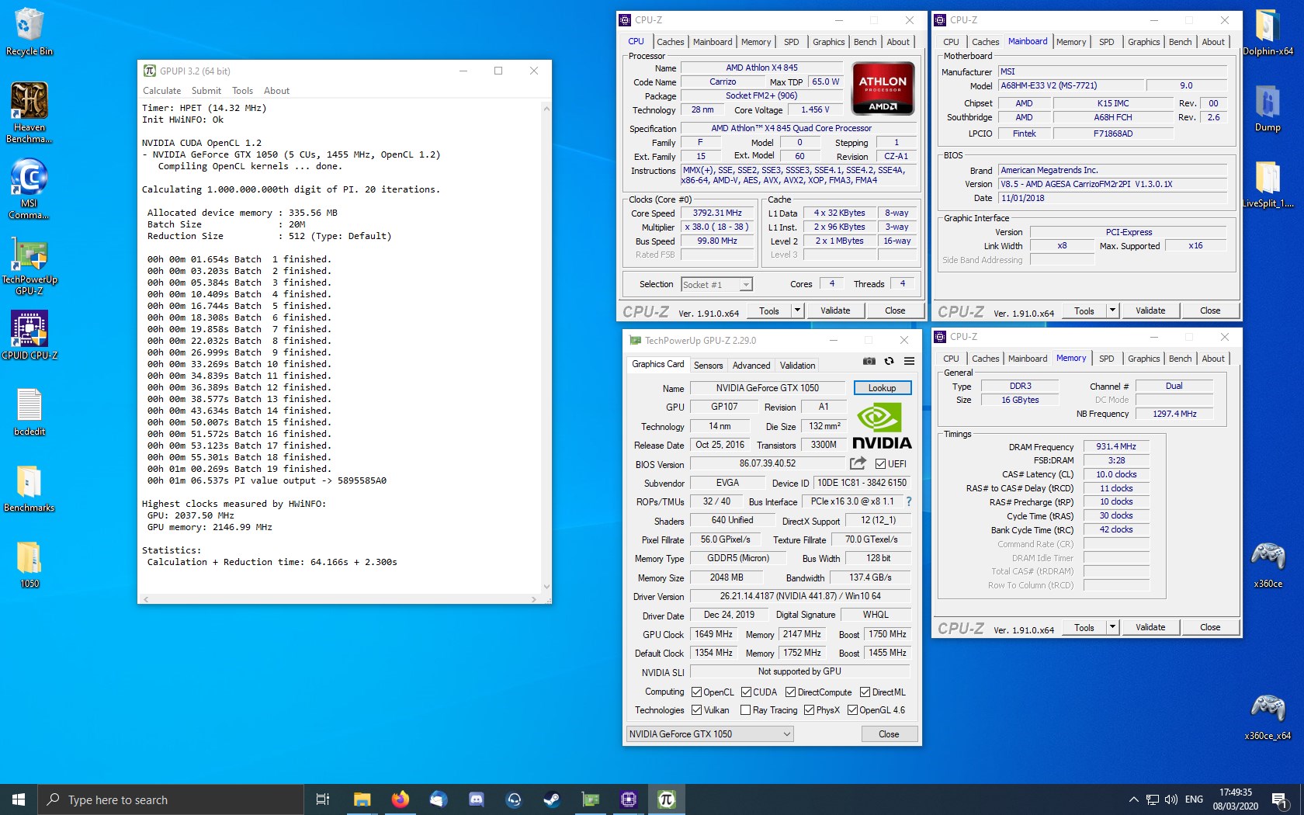This screenshot has height=815, width=1304.
Task: Open Task View on the taskbar
Action: click(x=323, y=799)
